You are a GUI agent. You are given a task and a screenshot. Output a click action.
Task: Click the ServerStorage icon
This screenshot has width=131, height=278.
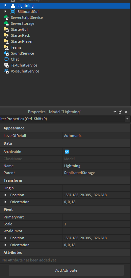pyautogui.click(x=6, y=23)
